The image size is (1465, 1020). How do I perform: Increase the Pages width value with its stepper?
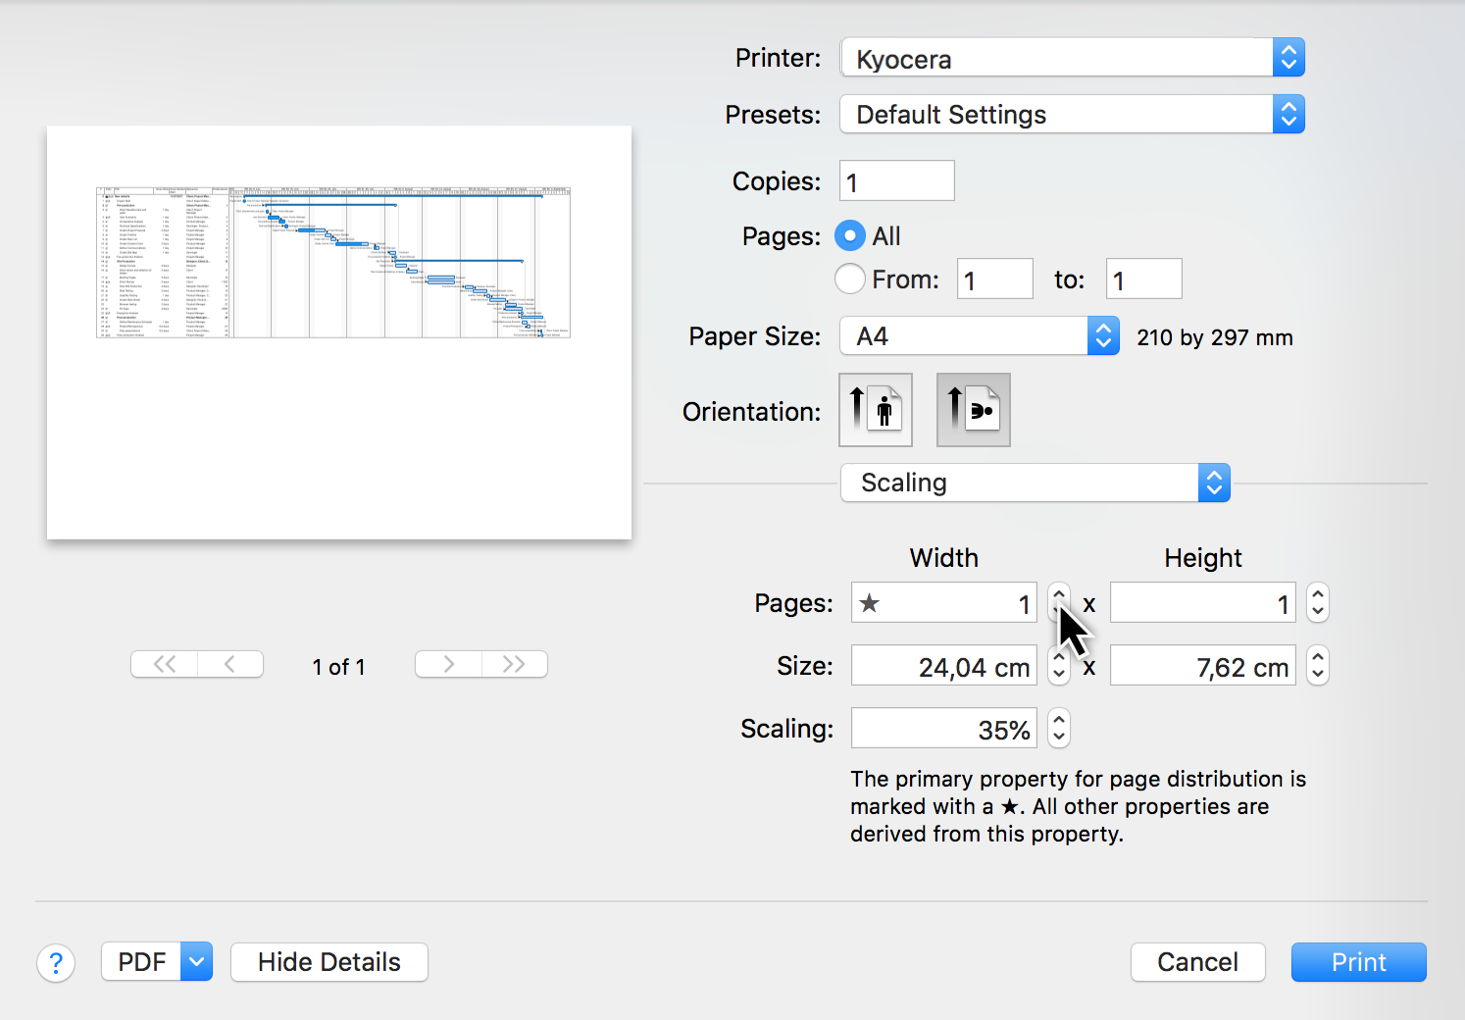(x=1058, y=595)
